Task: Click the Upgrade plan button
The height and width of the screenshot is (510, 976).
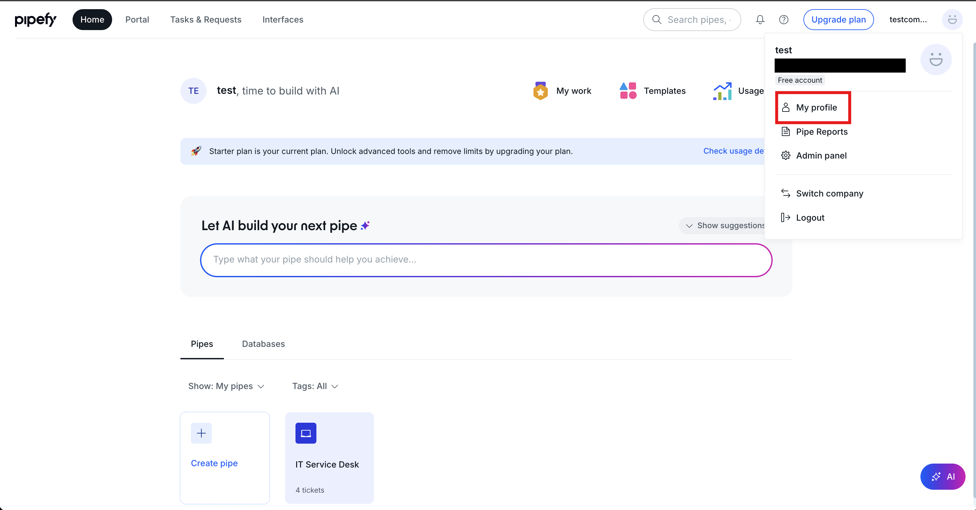Action: (x=838, y=19)
